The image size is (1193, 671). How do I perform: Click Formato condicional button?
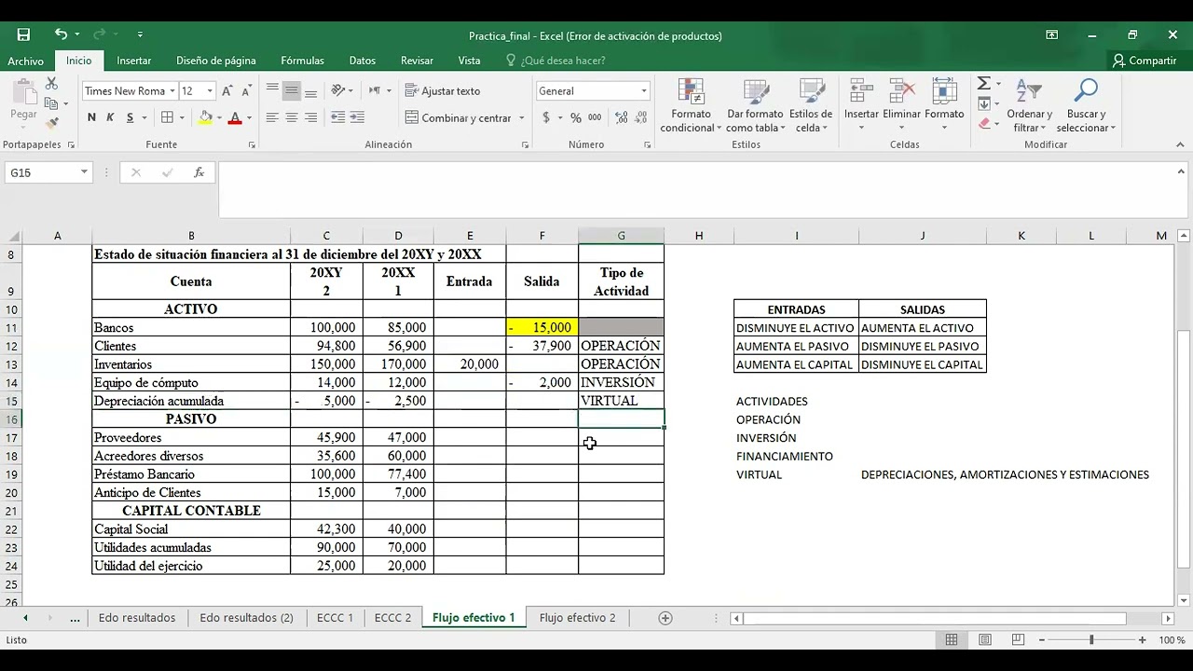(691, 105)
